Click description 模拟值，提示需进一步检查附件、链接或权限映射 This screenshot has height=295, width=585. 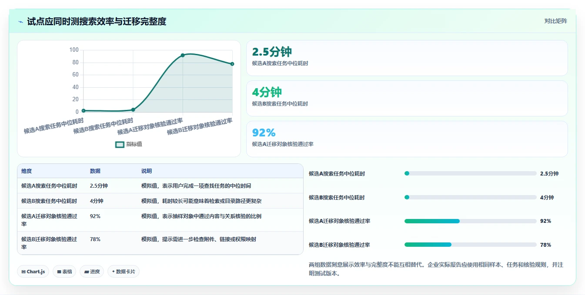[x=199, y=239]
